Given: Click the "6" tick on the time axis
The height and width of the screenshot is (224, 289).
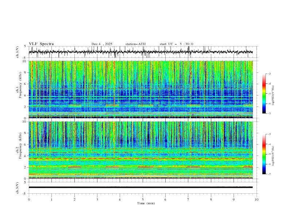Looking at the screenshot, I should tap(165, 199).
